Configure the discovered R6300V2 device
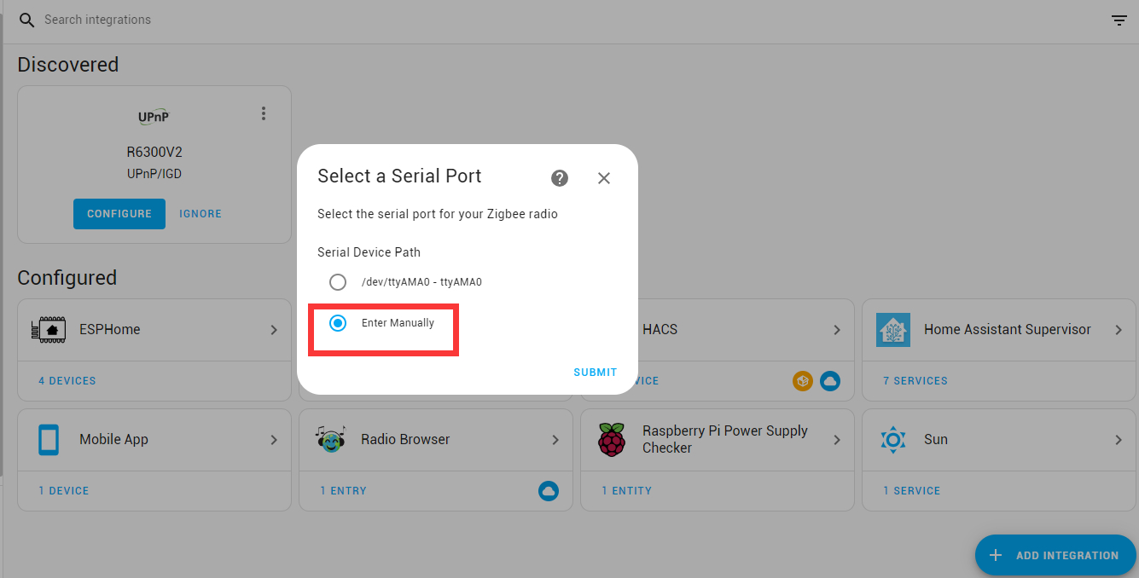 [x=119, y=214]
